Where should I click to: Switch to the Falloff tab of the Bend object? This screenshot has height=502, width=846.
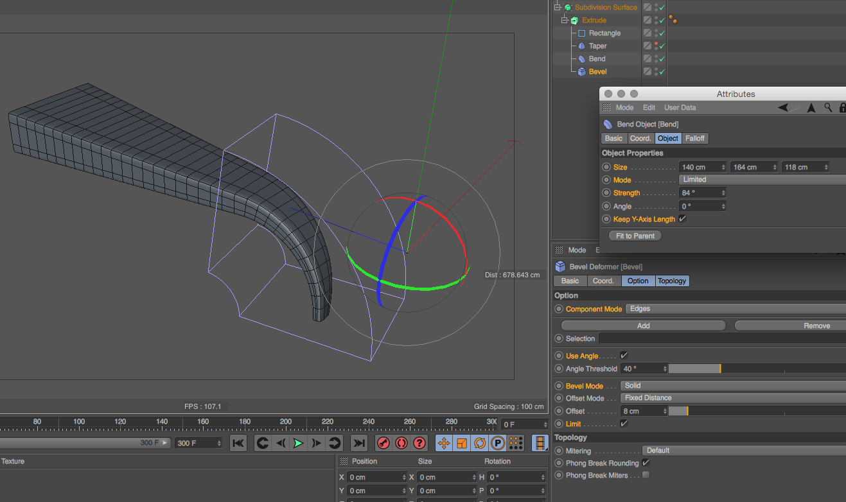[x=694, y=138]
